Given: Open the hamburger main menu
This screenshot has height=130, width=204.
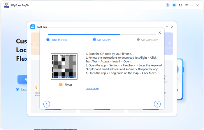Looking at the screenshot, I should click(187, 5).
